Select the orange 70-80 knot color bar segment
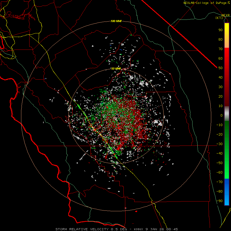This screenshot has height=231, width=231. click(227, 44)
